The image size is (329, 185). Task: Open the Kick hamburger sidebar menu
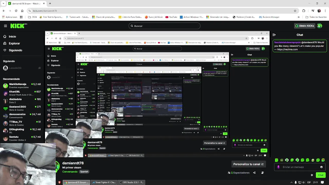[5, 26]
